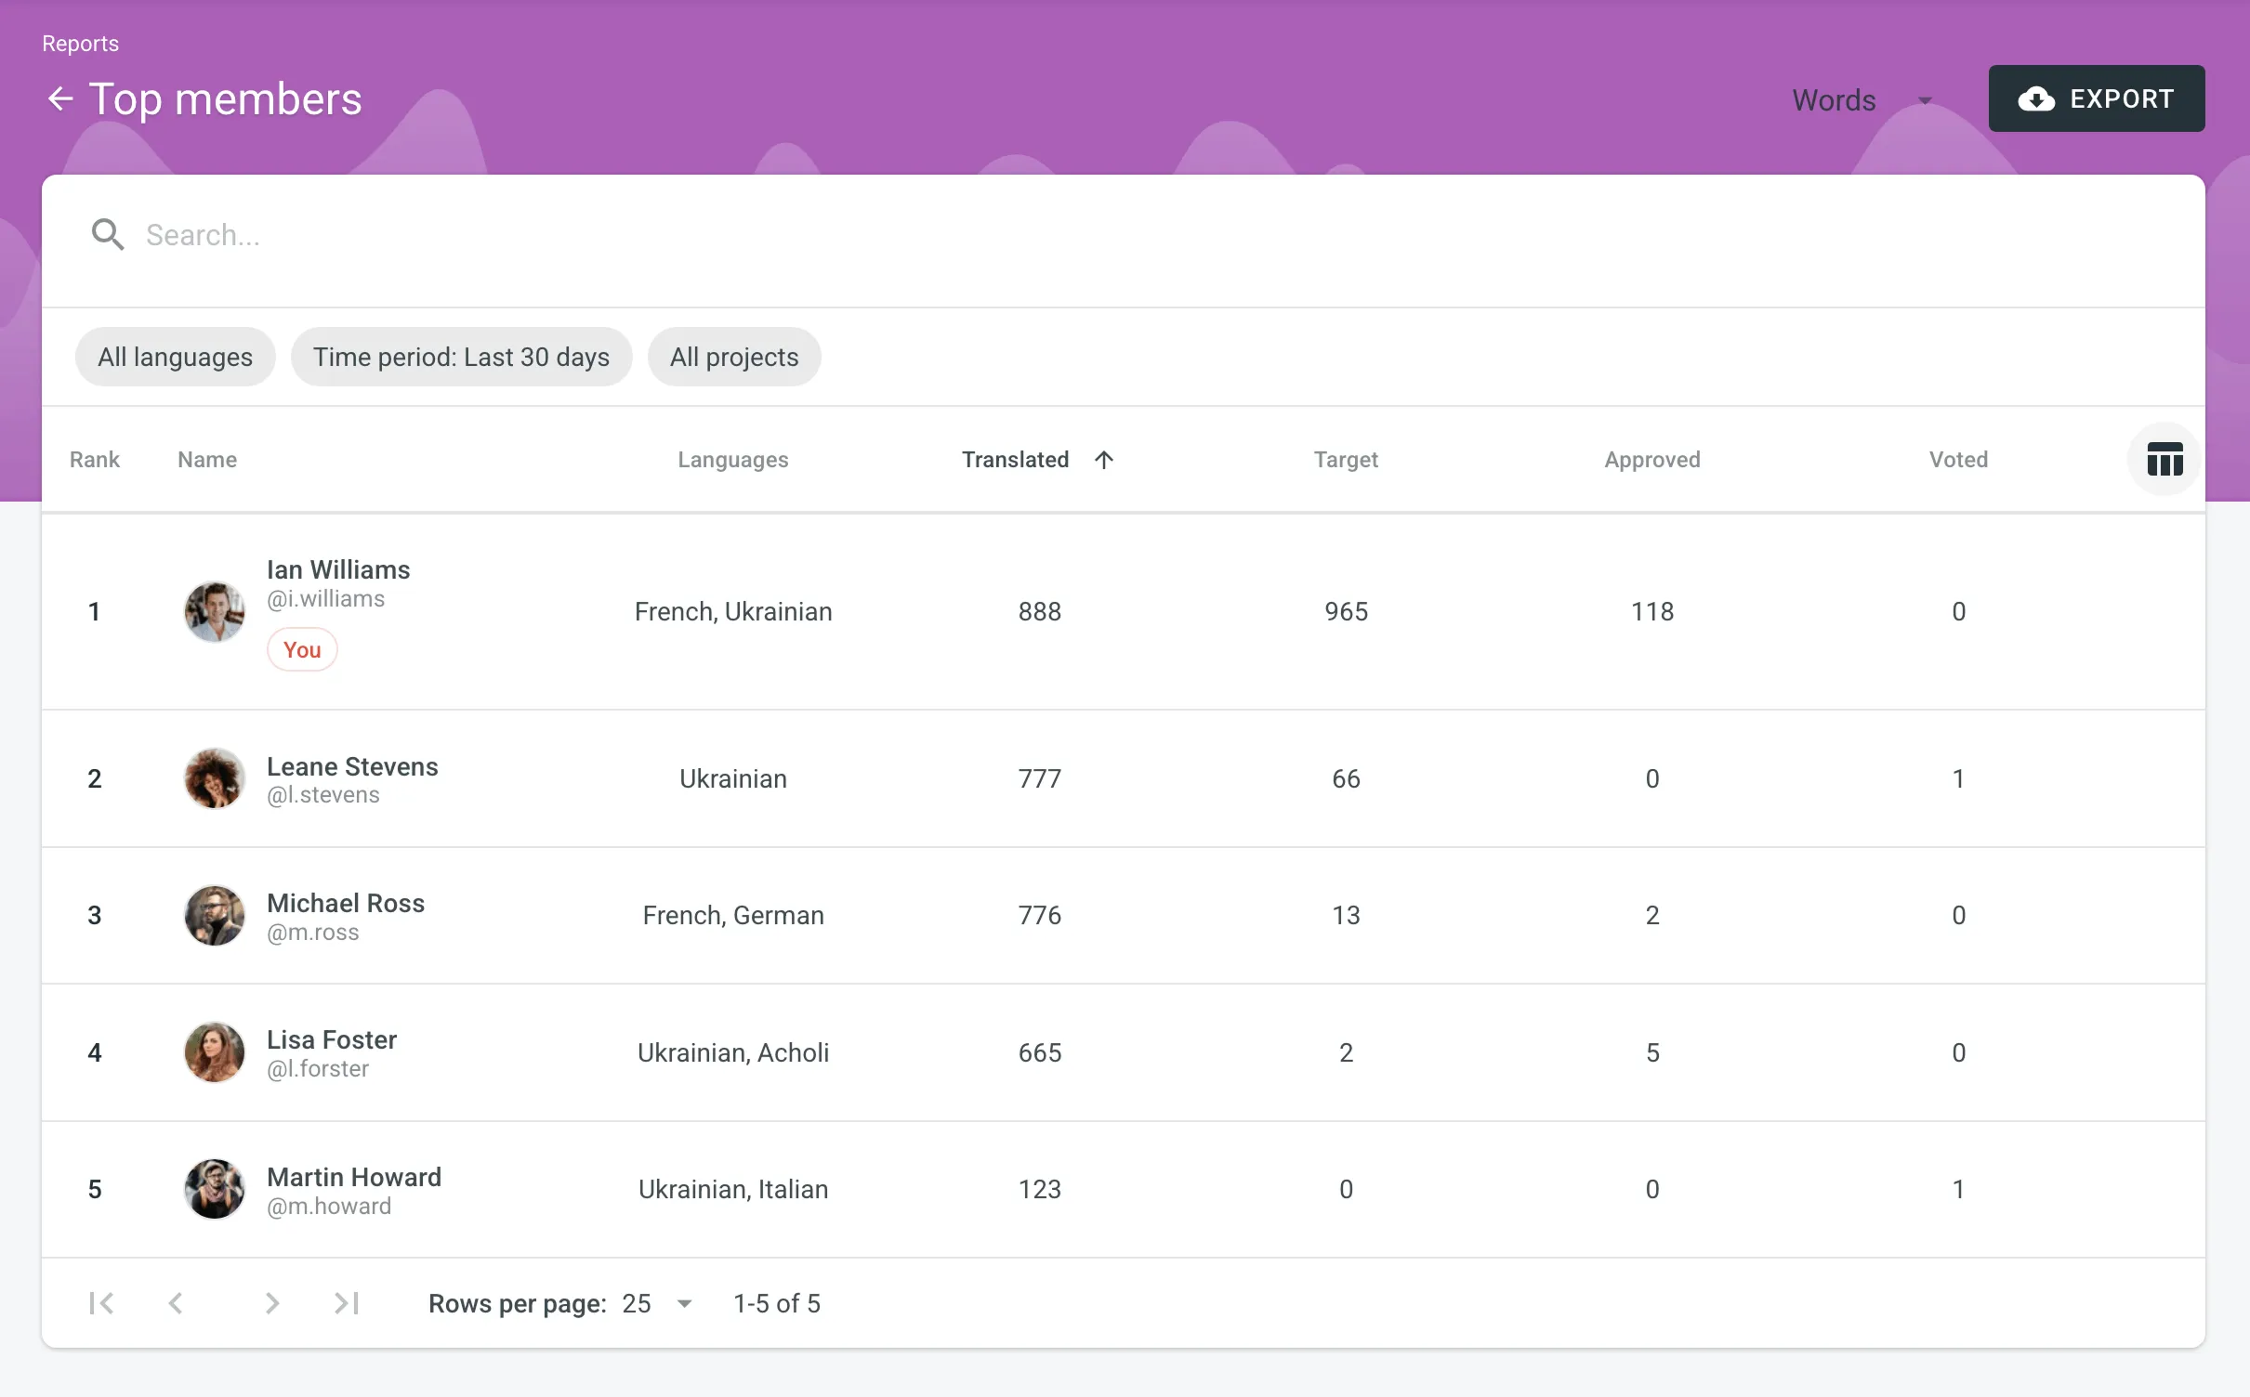Viewport: 2250px width, 1397px height.
Task: Click the back arrow beside Top members
Action: click(x=60, y=98)
